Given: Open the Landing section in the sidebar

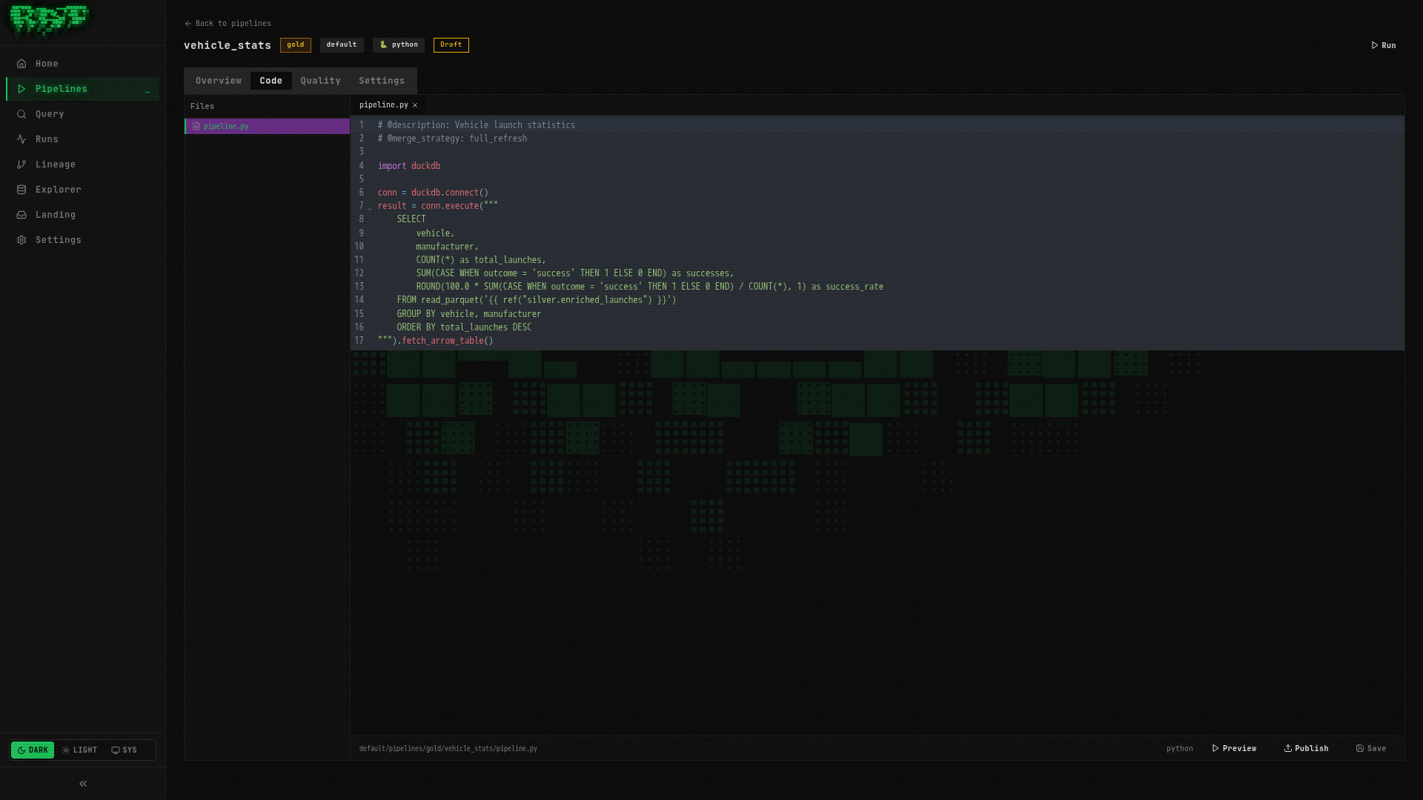Looking at the screenshot, I should (56, 214).
